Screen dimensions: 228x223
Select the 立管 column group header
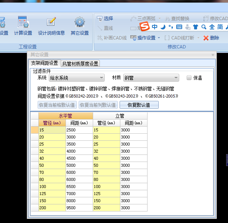coord(120,116)
